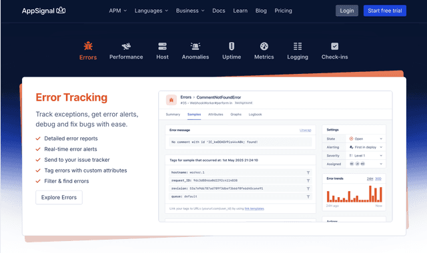The height and width of the screenshot is (253, 427).
Task: Open the Blog page
Action: pyautogui.click(x=261, y=11)
